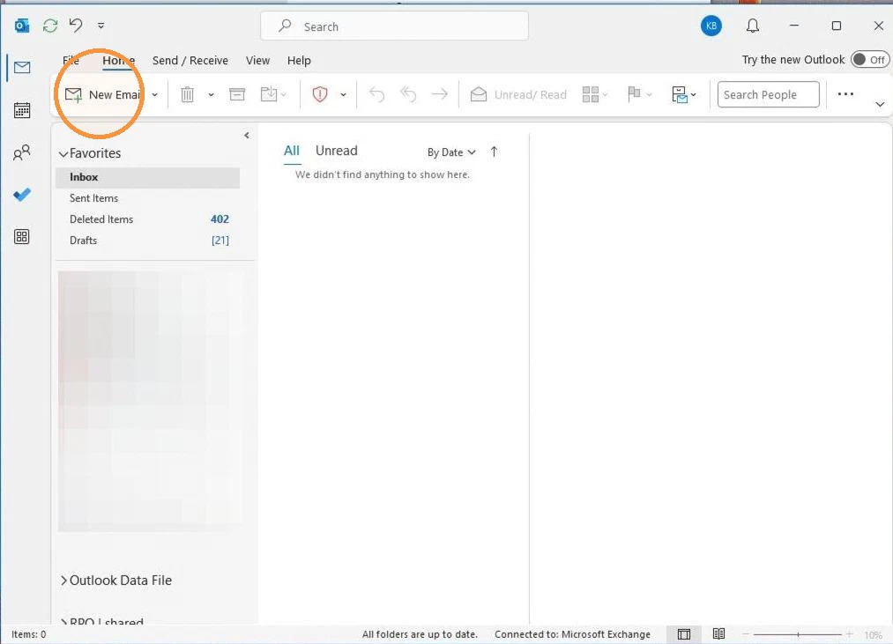Viewport: 893px width, 644px height.
Task: Open the More commands ellipsis
Action: (845, 94)
